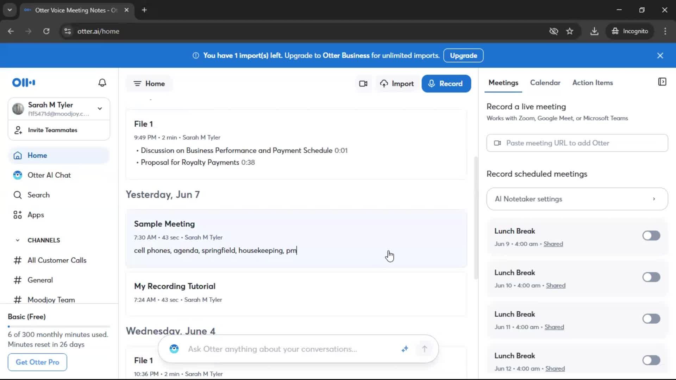Click the Record button

446,84
